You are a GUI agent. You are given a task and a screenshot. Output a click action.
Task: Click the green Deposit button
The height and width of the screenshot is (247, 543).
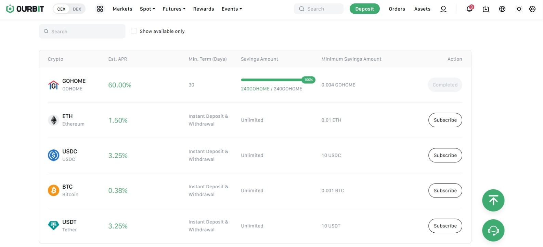click(x=365, y=9)
